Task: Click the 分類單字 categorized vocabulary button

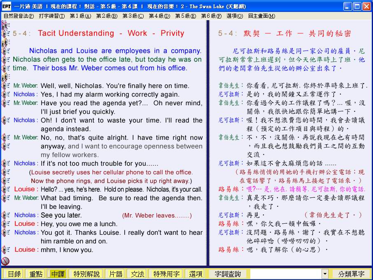Action: 351,274
